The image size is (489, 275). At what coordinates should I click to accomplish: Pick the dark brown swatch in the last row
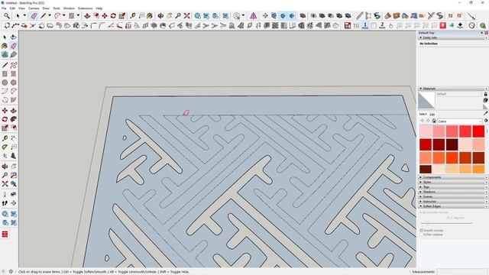coord(426,169)
